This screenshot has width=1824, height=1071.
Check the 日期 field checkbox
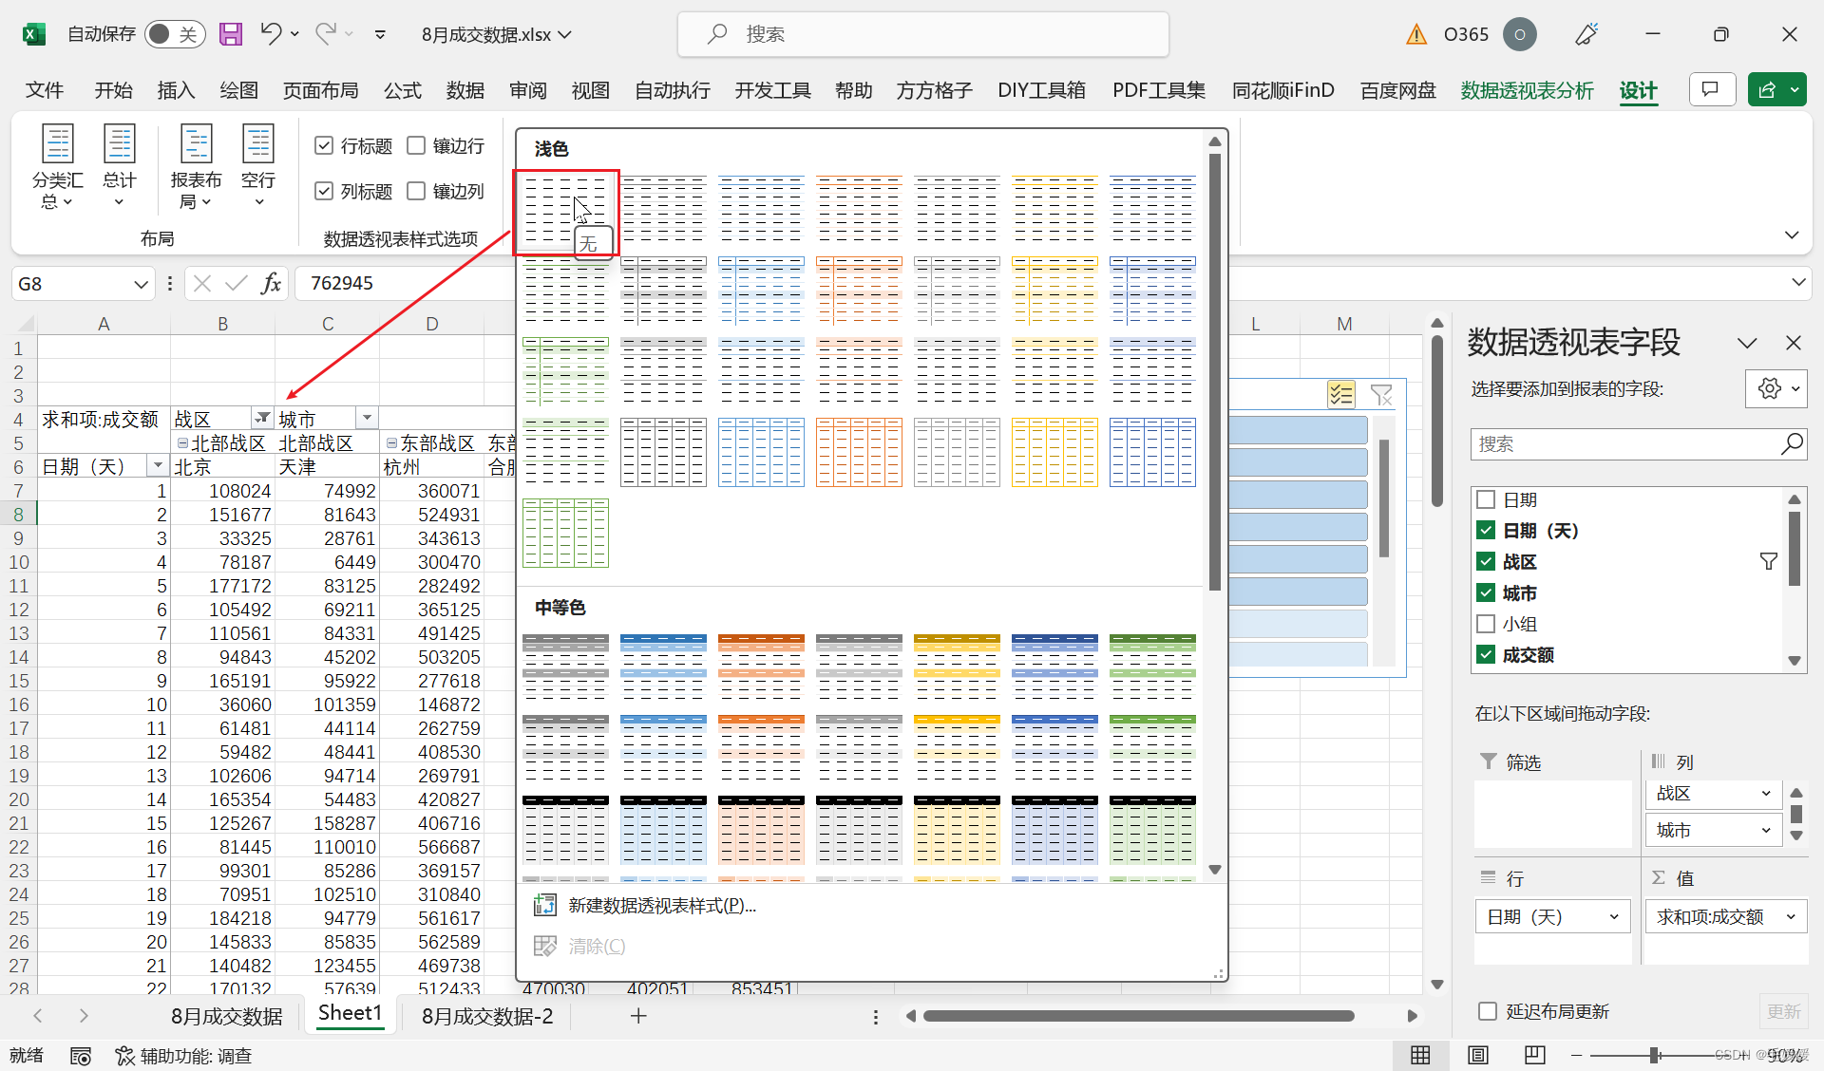pyautogui.click(x=1487, y=499)
